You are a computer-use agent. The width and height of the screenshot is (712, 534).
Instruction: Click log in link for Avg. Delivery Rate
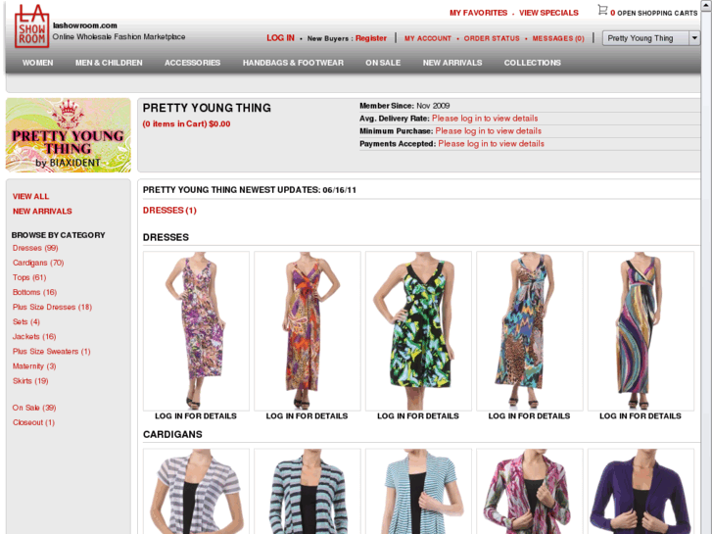(485, 119)
